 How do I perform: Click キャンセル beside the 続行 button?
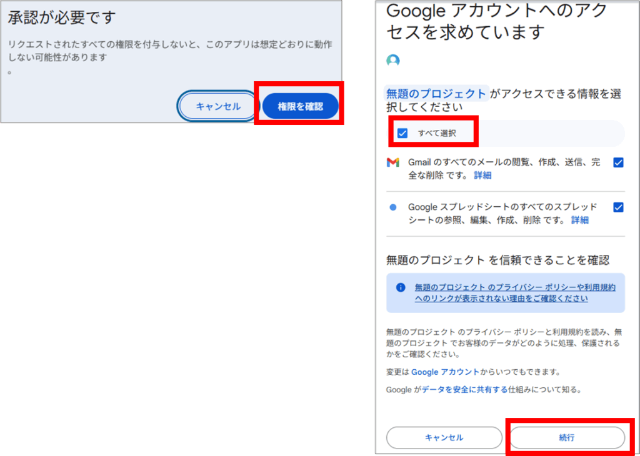pyautogui.click(x=444, y=438)
